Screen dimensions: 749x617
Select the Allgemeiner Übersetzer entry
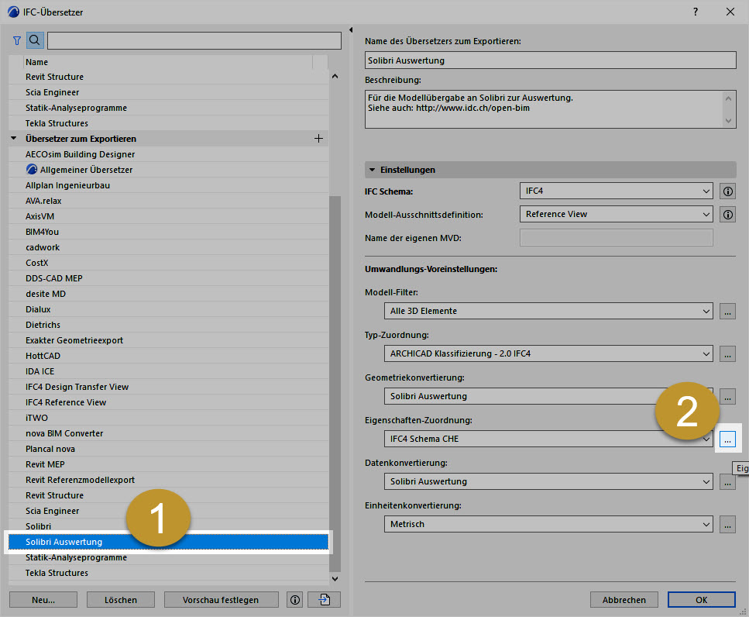168,170
